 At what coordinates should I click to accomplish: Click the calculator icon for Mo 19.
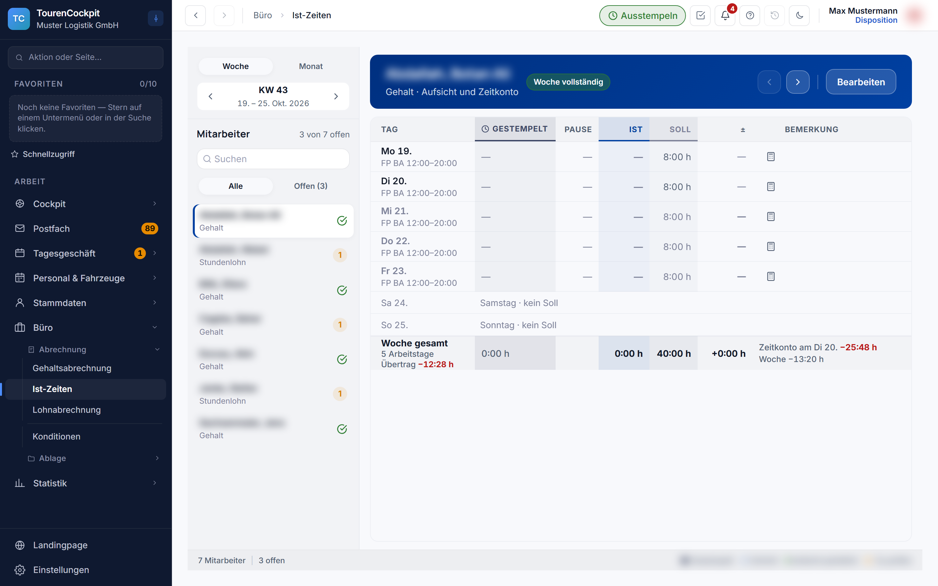pyautogui.click(x=771, y=157)
